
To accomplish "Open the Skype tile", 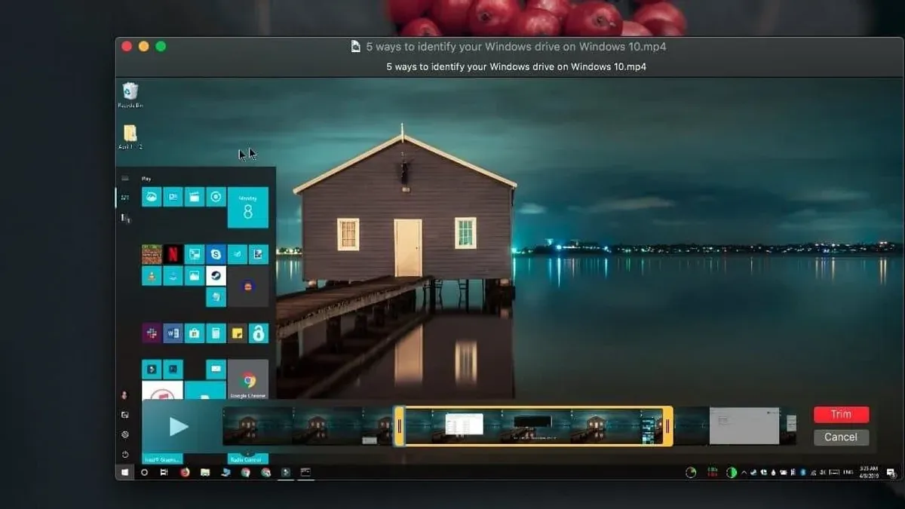I will (216, 254).
